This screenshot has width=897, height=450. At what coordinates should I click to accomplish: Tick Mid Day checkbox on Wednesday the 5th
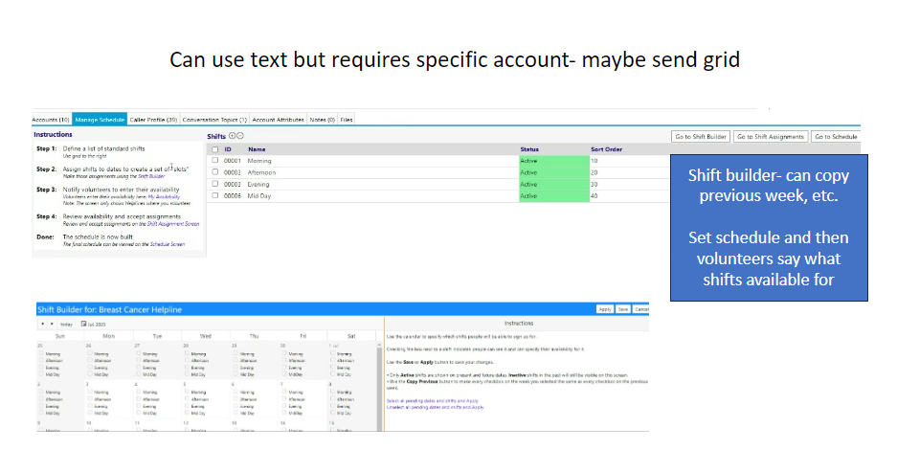point(187,413)
